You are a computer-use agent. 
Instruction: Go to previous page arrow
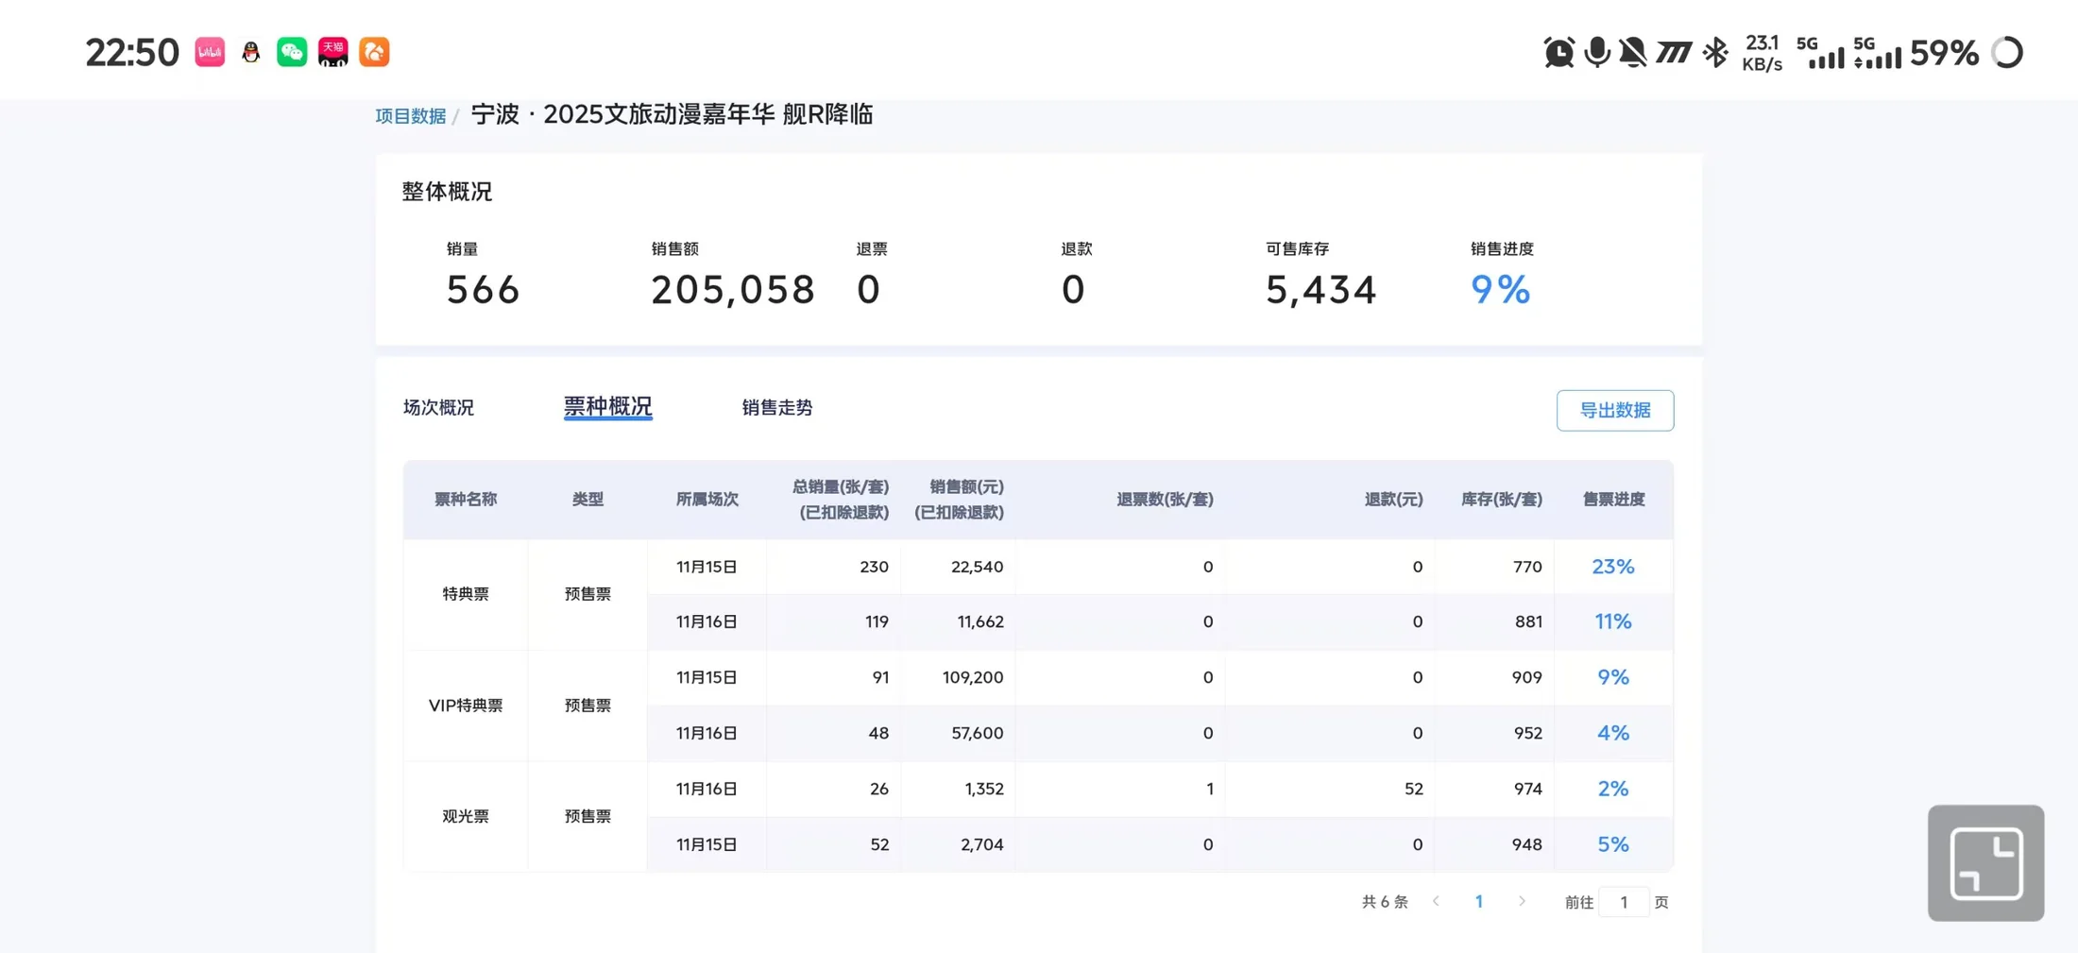click(1436, 901)
